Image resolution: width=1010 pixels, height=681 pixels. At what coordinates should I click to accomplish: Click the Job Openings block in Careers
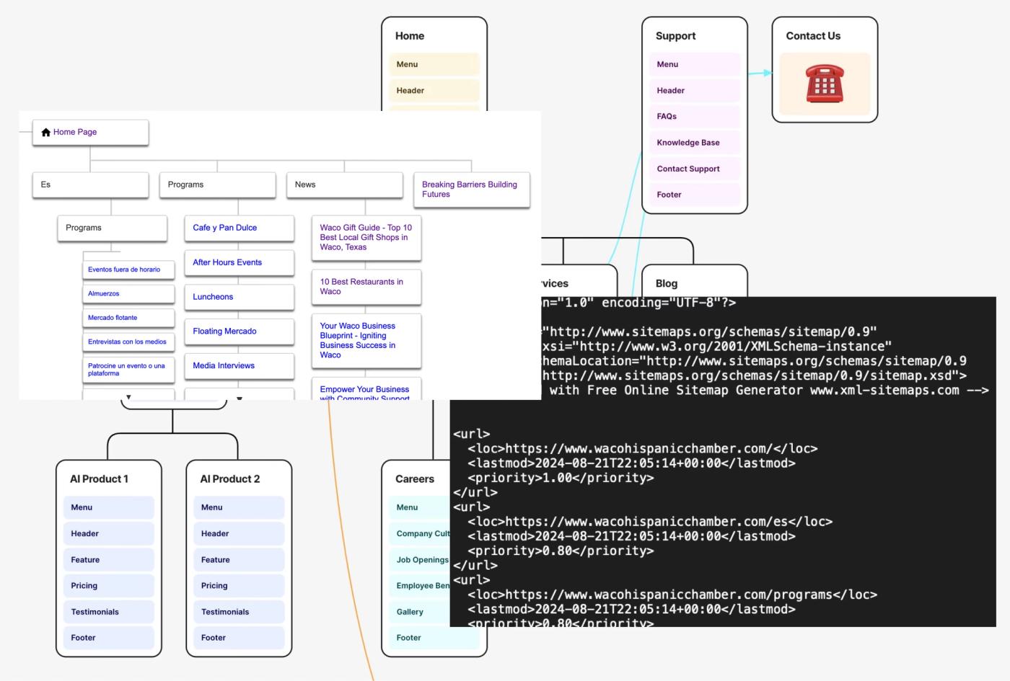(420, 560)
